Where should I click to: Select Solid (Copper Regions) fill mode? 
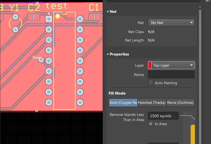tap(123, 103)
